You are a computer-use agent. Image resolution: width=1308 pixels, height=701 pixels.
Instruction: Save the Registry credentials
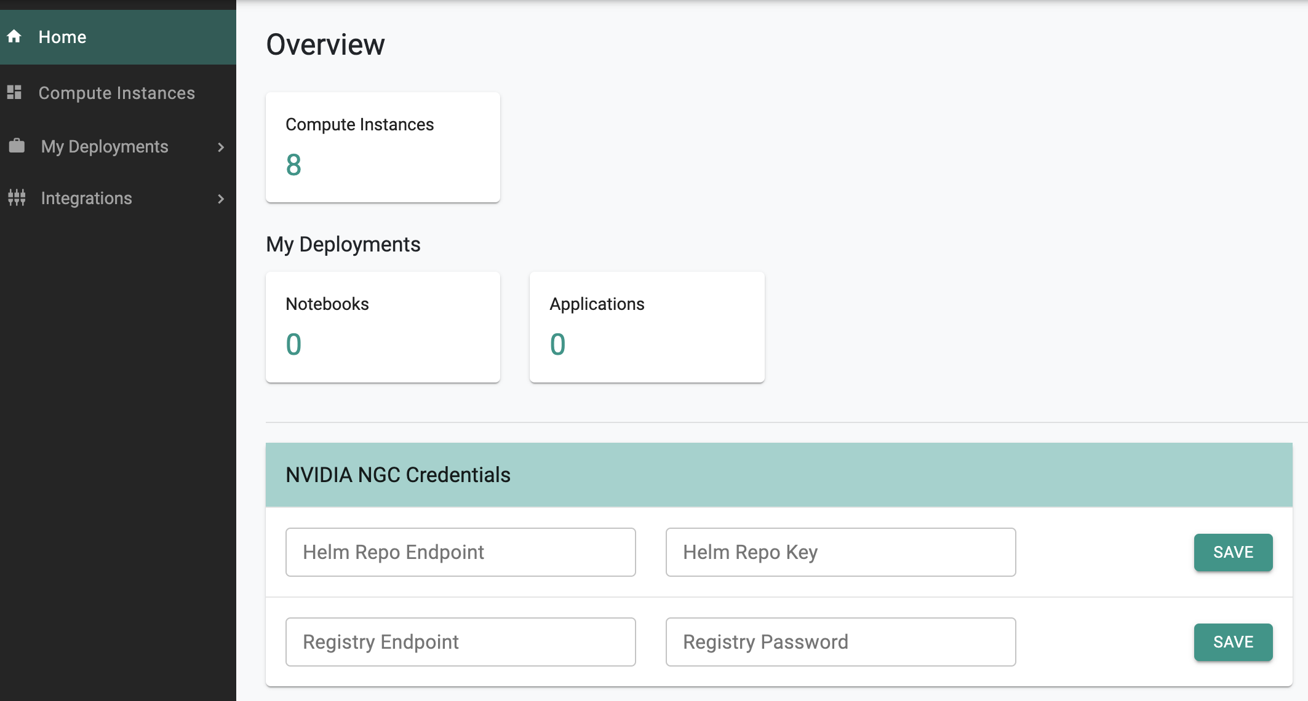pos(1233,642)
